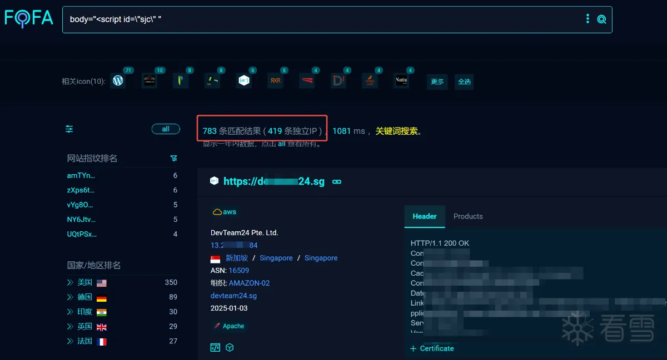
Task: Open the 13.2...84 IP address link
Action: [234, 245]
